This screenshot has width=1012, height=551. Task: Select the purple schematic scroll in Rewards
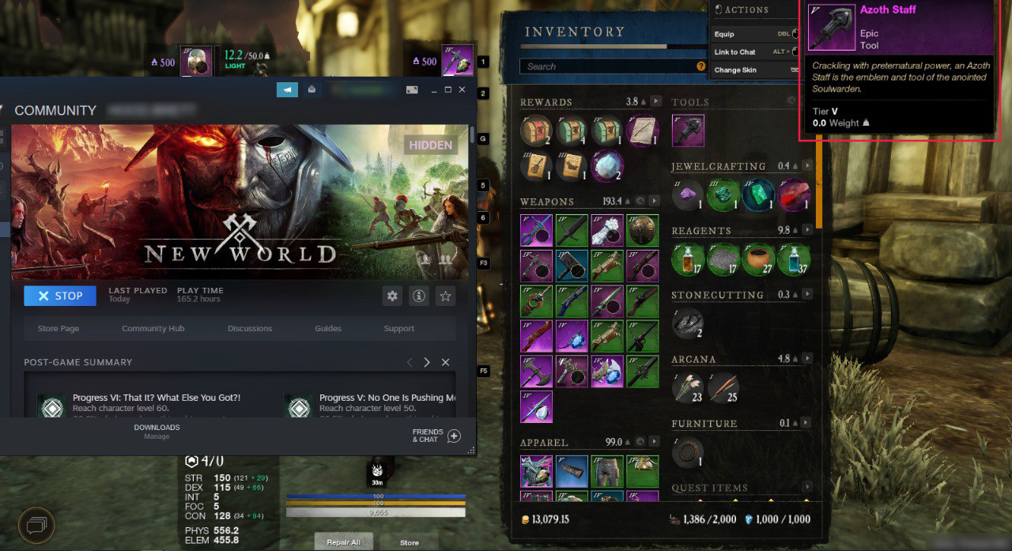click(x=643, y=130)
